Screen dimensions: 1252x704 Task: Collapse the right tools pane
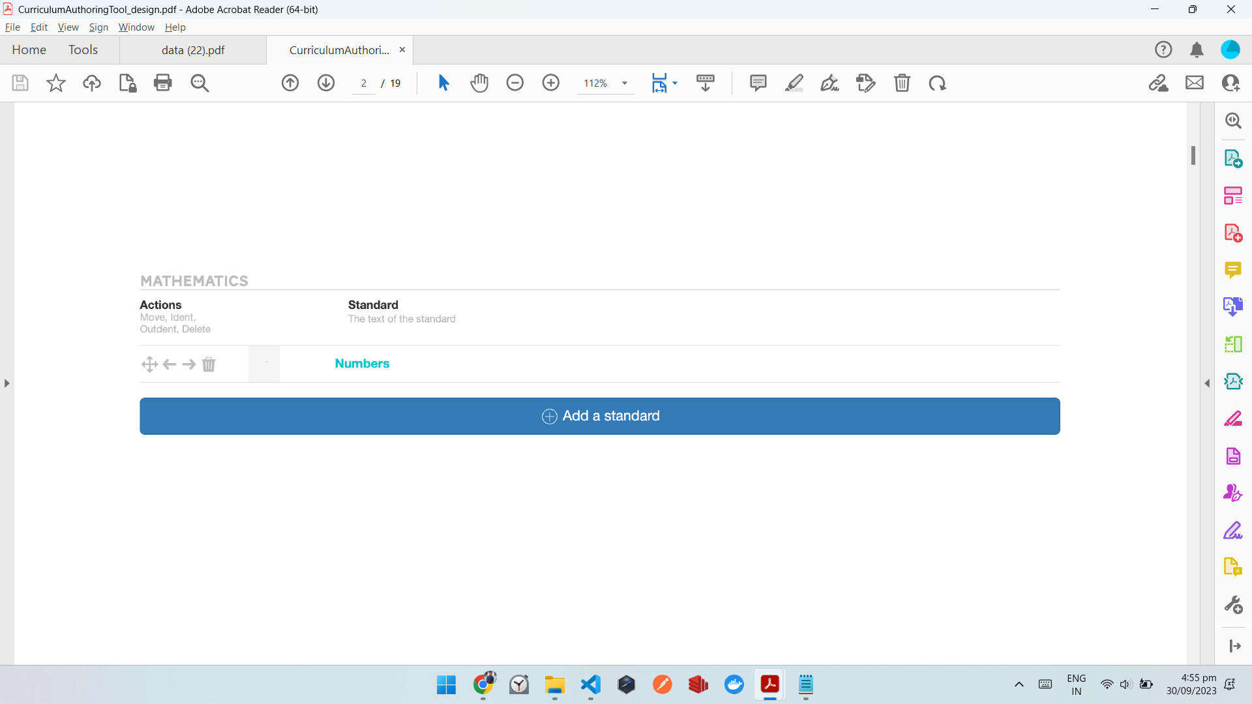pos(1207,383)
